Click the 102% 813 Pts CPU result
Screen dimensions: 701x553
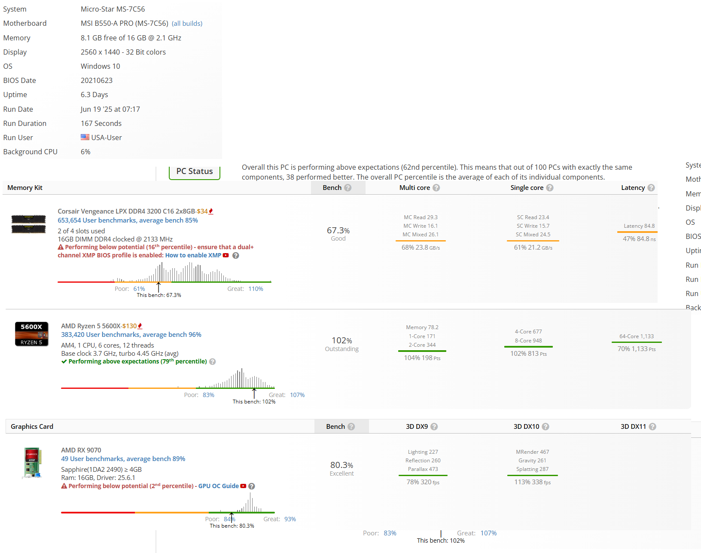pos(528,354)
